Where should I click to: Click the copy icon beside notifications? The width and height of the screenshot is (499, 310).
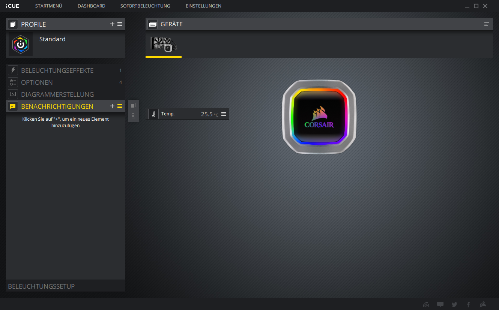point(133,105)
